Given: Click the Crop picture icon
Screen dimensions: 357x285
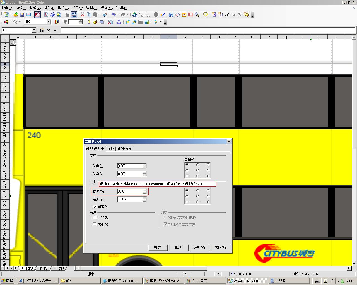Looking at the screenshot, I should (x=110, y=22).
